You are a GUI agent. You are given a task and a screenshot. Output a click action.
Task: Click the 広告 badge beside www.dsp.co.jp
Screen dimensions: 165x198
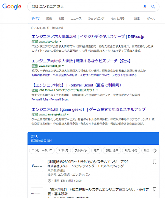tap(35, 41)
